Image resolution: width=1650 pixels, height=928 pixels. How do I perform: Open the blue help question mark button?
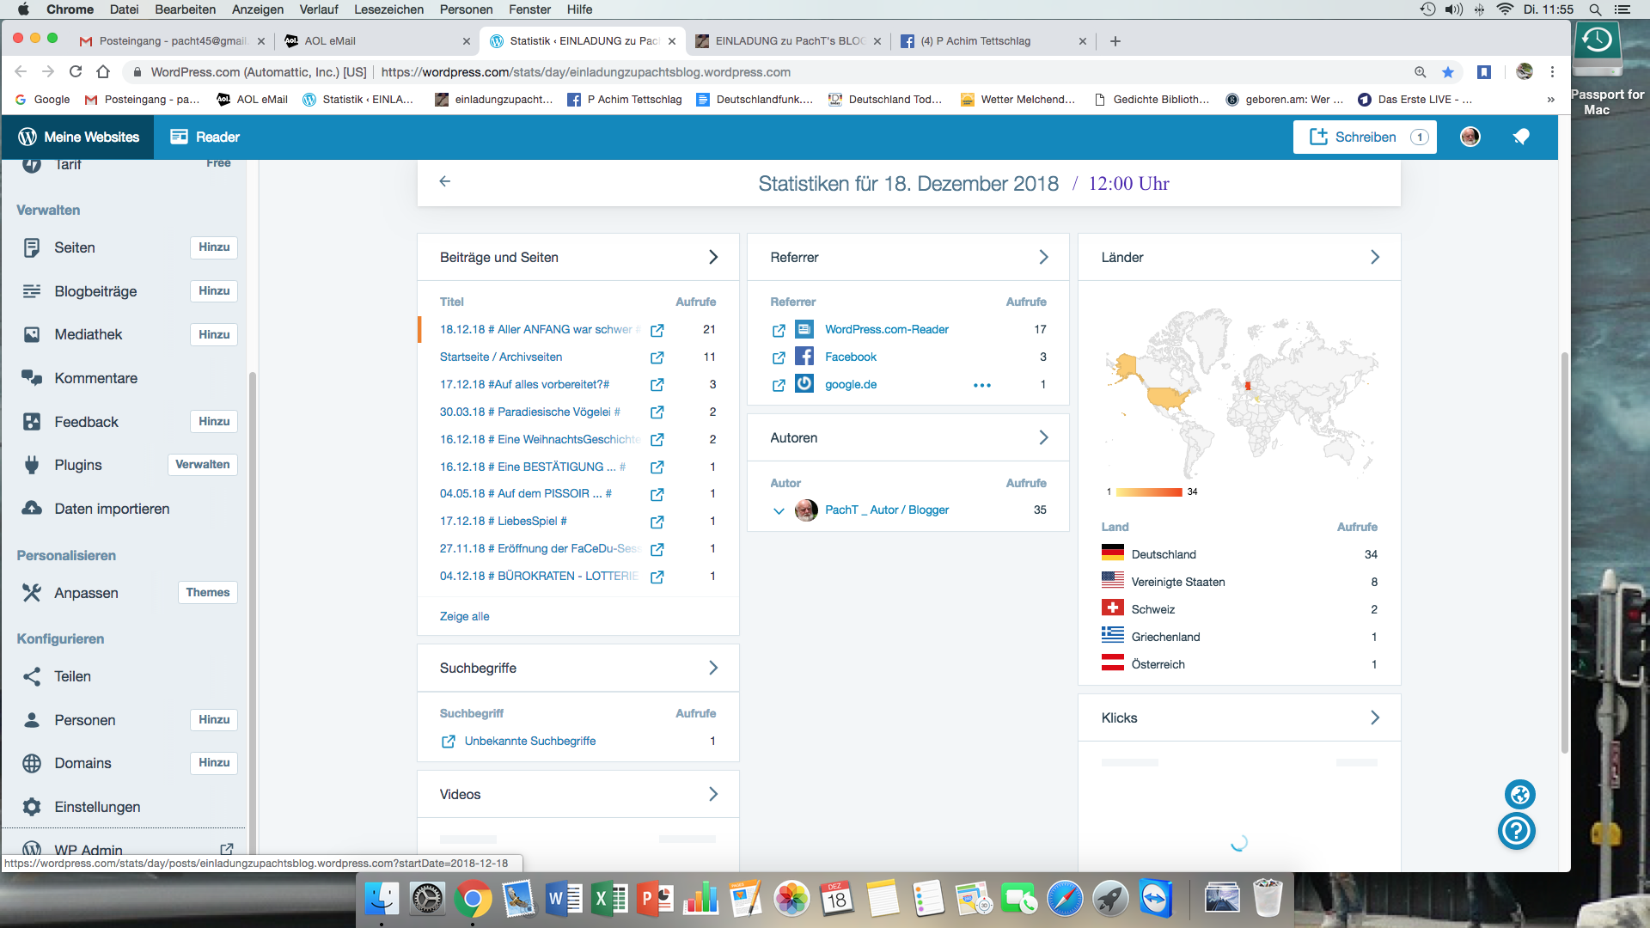pos(1517,831)
